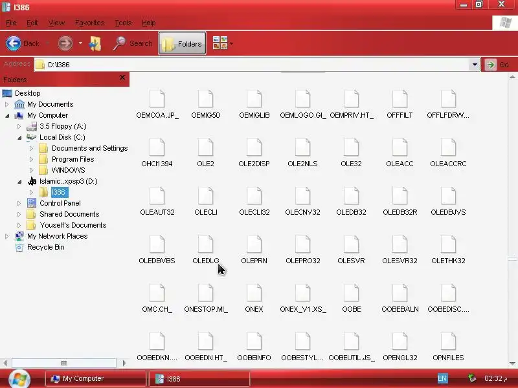518x388 pixels.
Task: Select the OFFFILT file icon
Action: tap(400, 98)
